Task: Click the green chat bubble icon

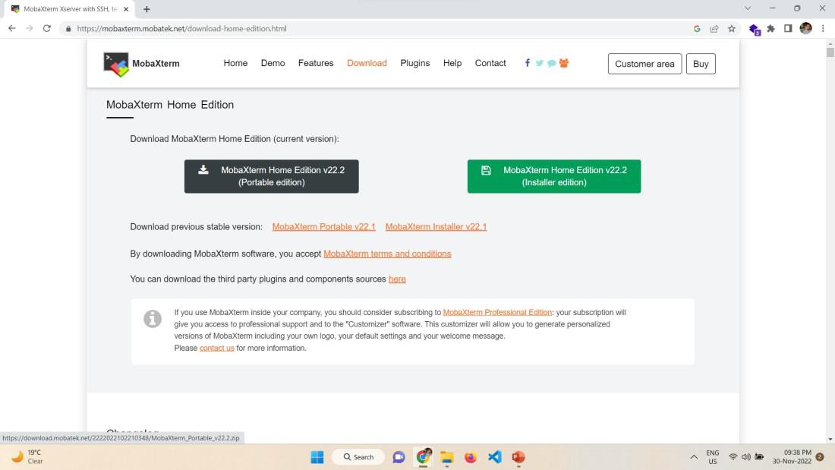Action: pyautogui.click(x=552, y=64)
